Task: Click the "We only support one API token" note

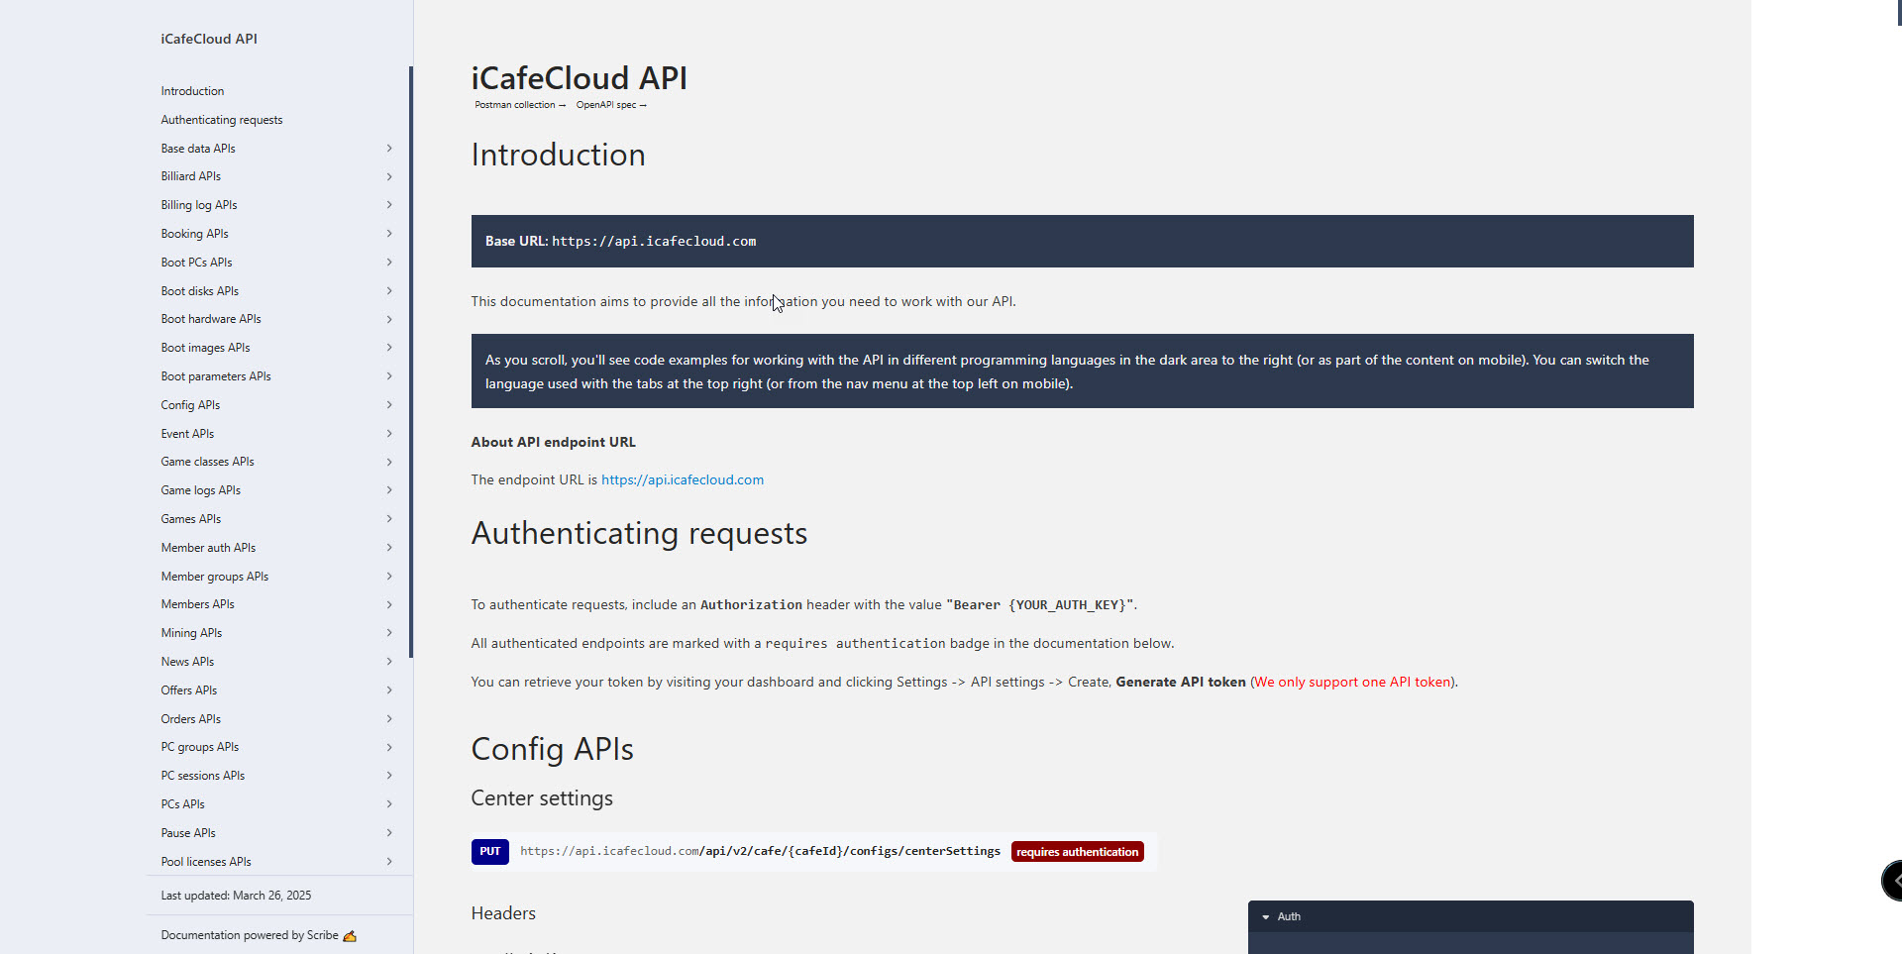Action: pyautogui.click(x=1352, y=683)
